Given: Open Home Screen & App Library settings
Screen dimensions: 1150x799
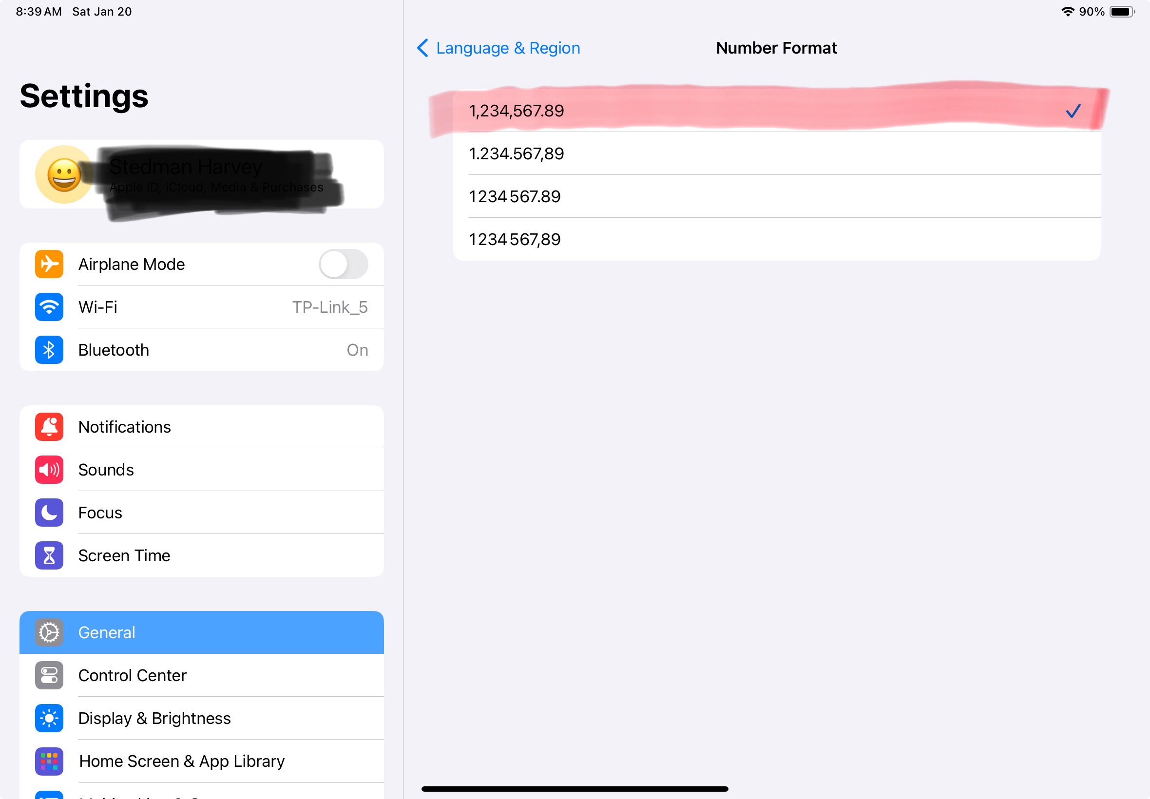Looking at the screenshot, I should point(181,761).
